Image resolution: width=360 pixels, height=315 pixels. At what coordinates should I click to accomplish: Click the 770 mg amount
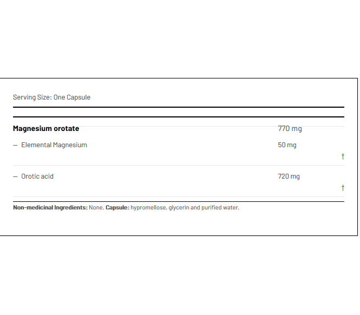[x=290, y=129]
